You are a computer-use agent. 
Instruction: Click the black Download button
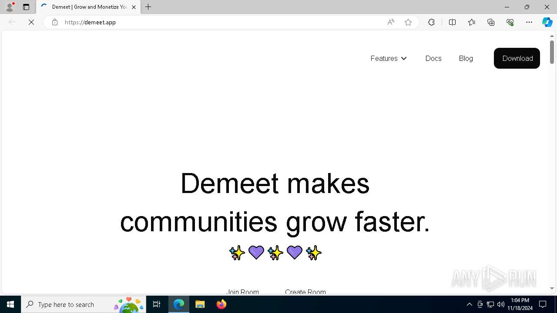[x=517, y=58]
